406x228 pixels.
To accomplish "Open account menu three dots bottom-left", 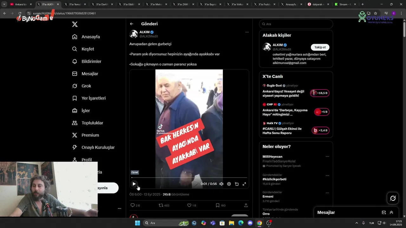I will (120, 208).
